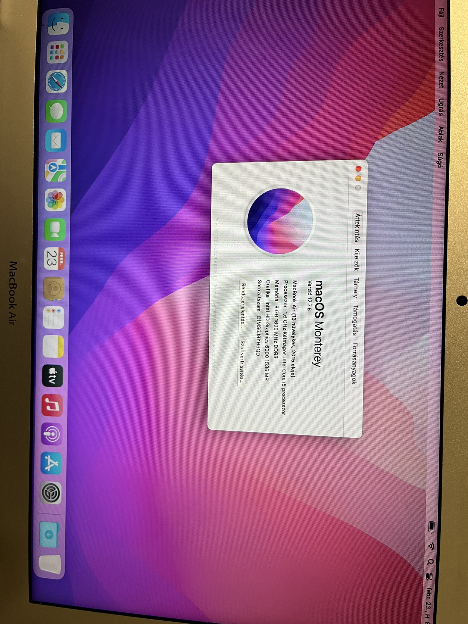
Task: Switch to the Kijelzők tab
Action: [x=356, y=260]
